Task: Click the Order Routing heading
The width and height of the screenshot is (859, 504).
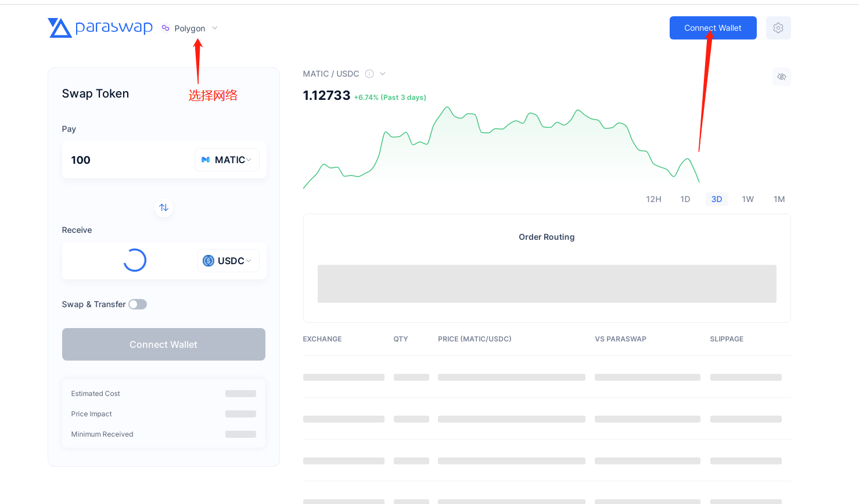Action: click(x=547, y=237)
